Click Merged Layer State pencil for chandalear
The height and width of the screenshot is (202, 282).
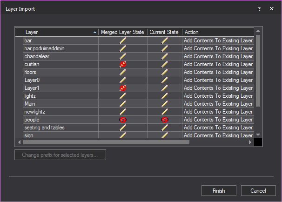(x=123, y=56)
